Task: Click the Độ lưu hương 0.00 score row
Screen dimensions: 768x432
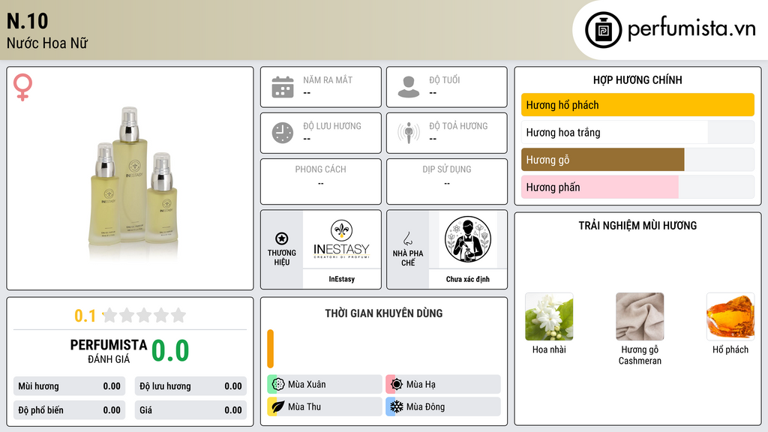Action: (190, 386)
